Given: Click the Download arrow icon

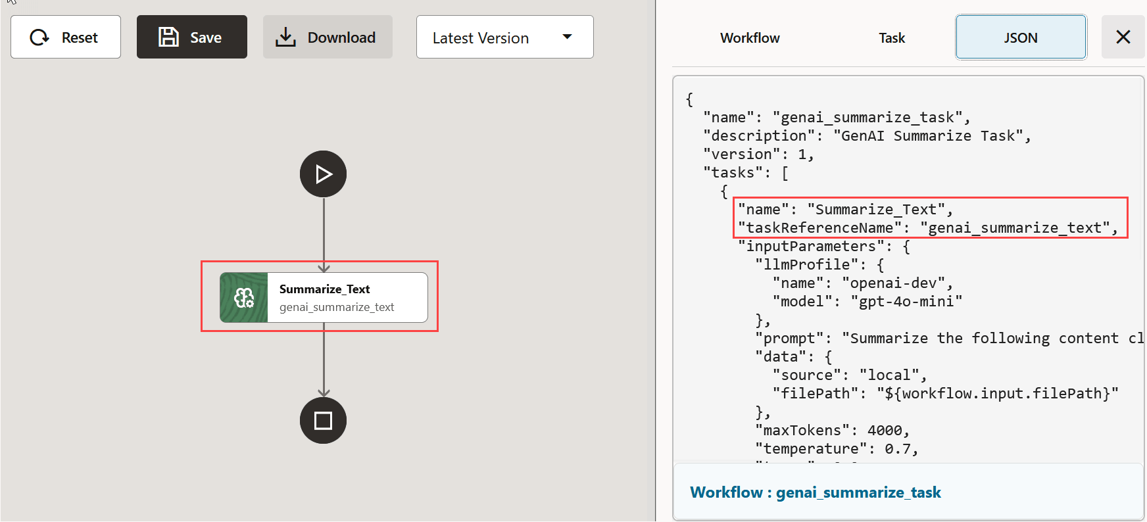Looking at the screenshot, I should 285,37.
